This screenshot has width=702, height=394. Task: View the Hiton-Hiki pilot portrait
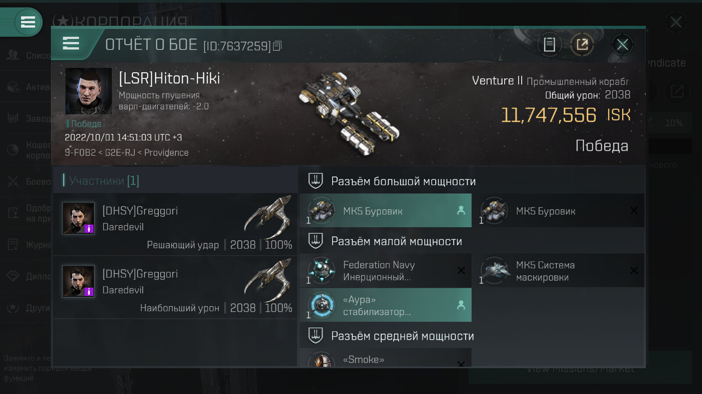(88, 91)
